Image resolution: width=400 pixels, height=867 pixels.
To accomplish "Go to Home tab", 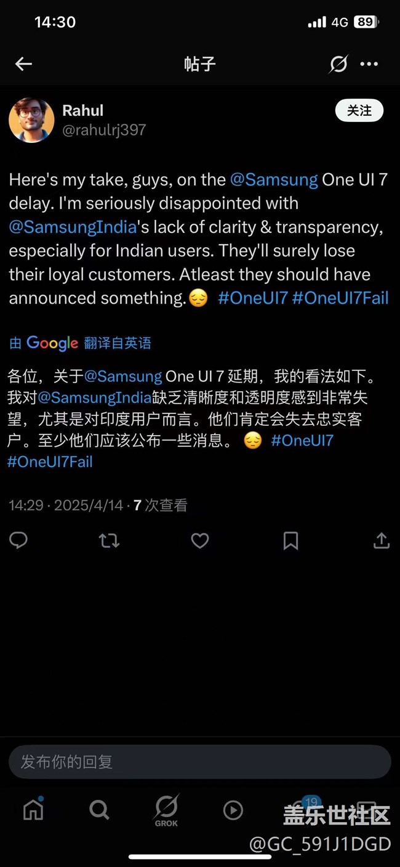I will 33,810.
